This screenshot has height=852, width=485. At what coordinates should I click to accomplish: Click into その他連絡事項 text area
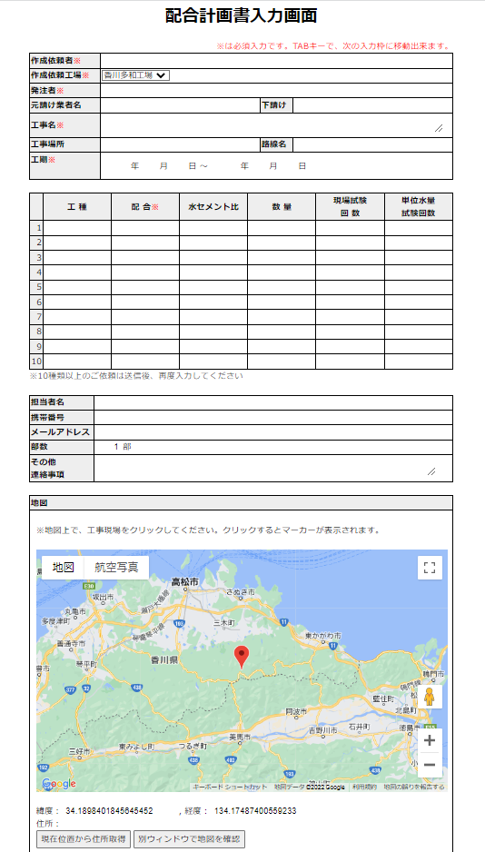(266, 468)
